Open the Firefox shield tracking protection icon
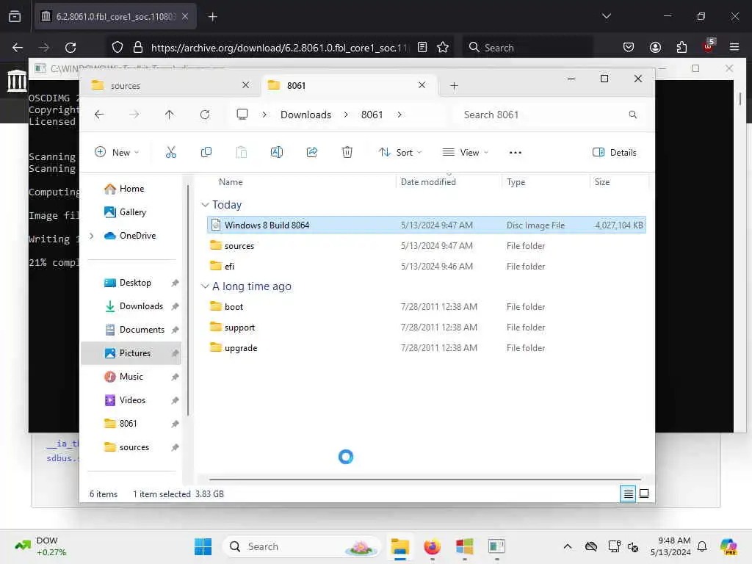 [x=117, y=48]
